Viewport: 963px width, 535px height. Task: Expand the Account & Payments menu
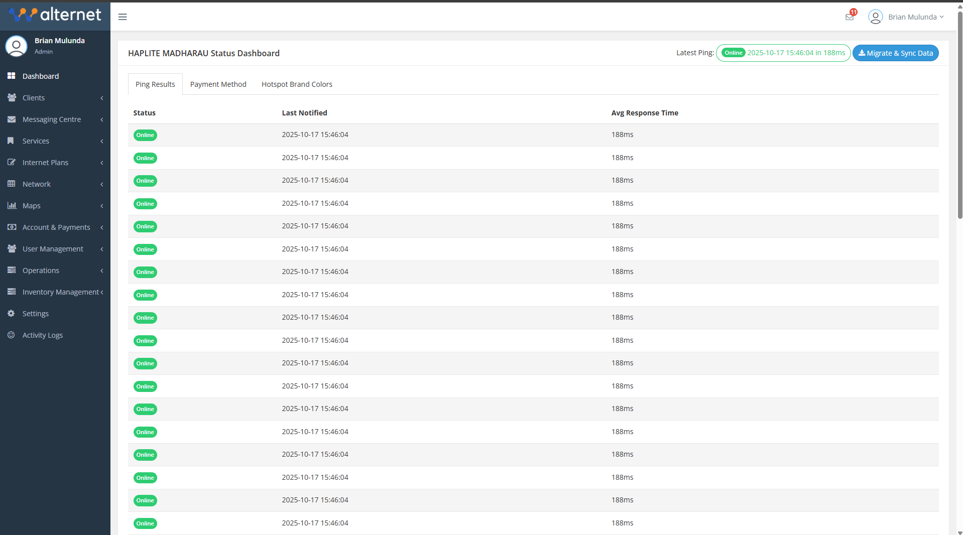(57, 227)
